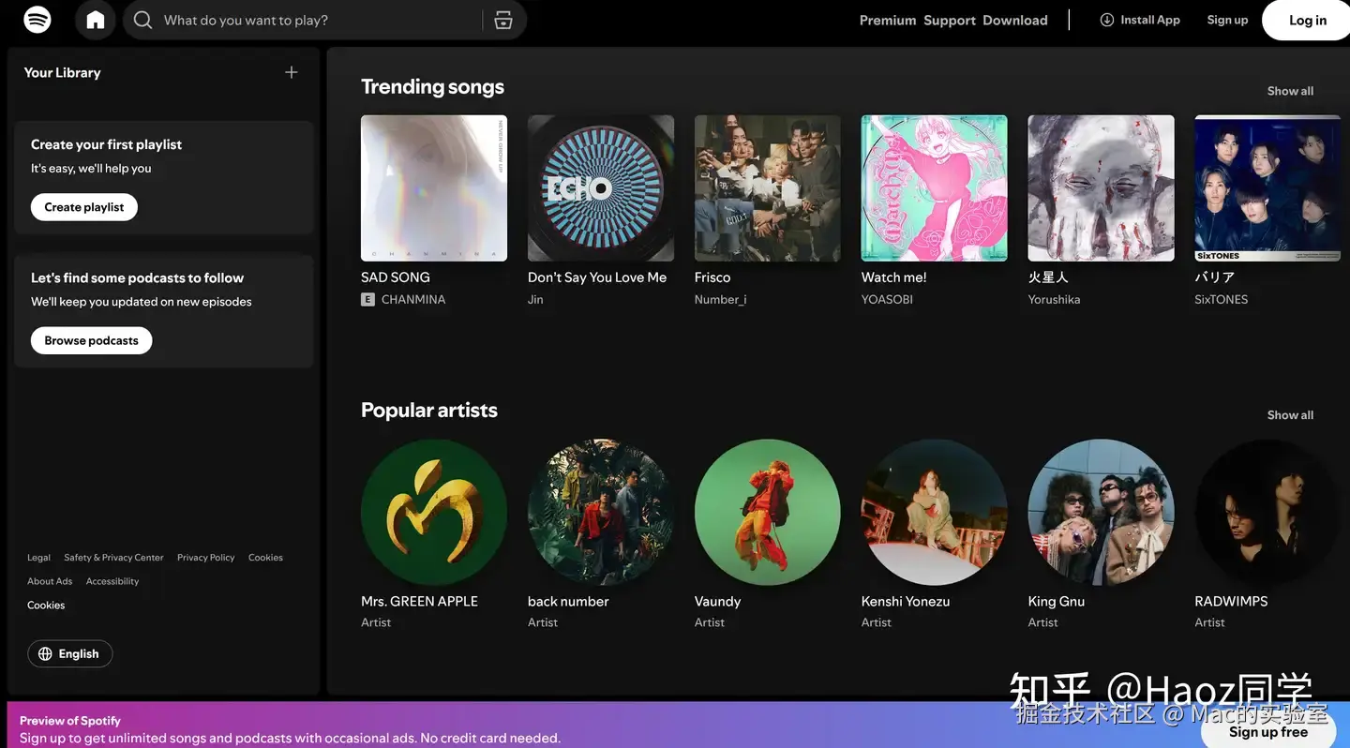Screen dimensions: 1350x748
Task: Open the Browse icon in search bar
Action: coord(503,20)
